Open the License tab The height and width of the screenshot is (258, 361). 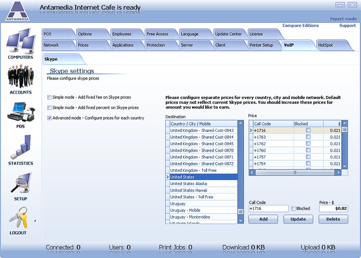tap(264, 34)
